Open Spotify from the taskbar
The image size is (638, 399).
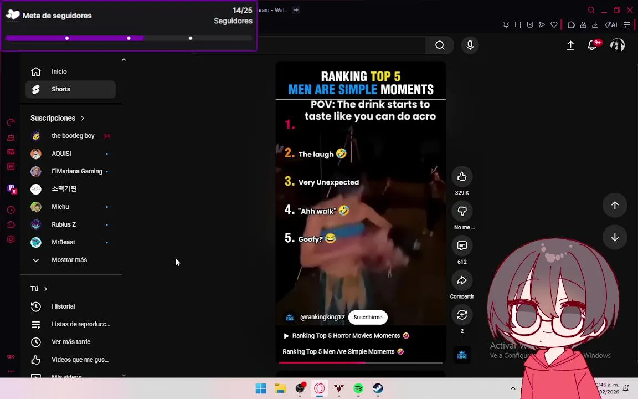[x=358, y=388]
